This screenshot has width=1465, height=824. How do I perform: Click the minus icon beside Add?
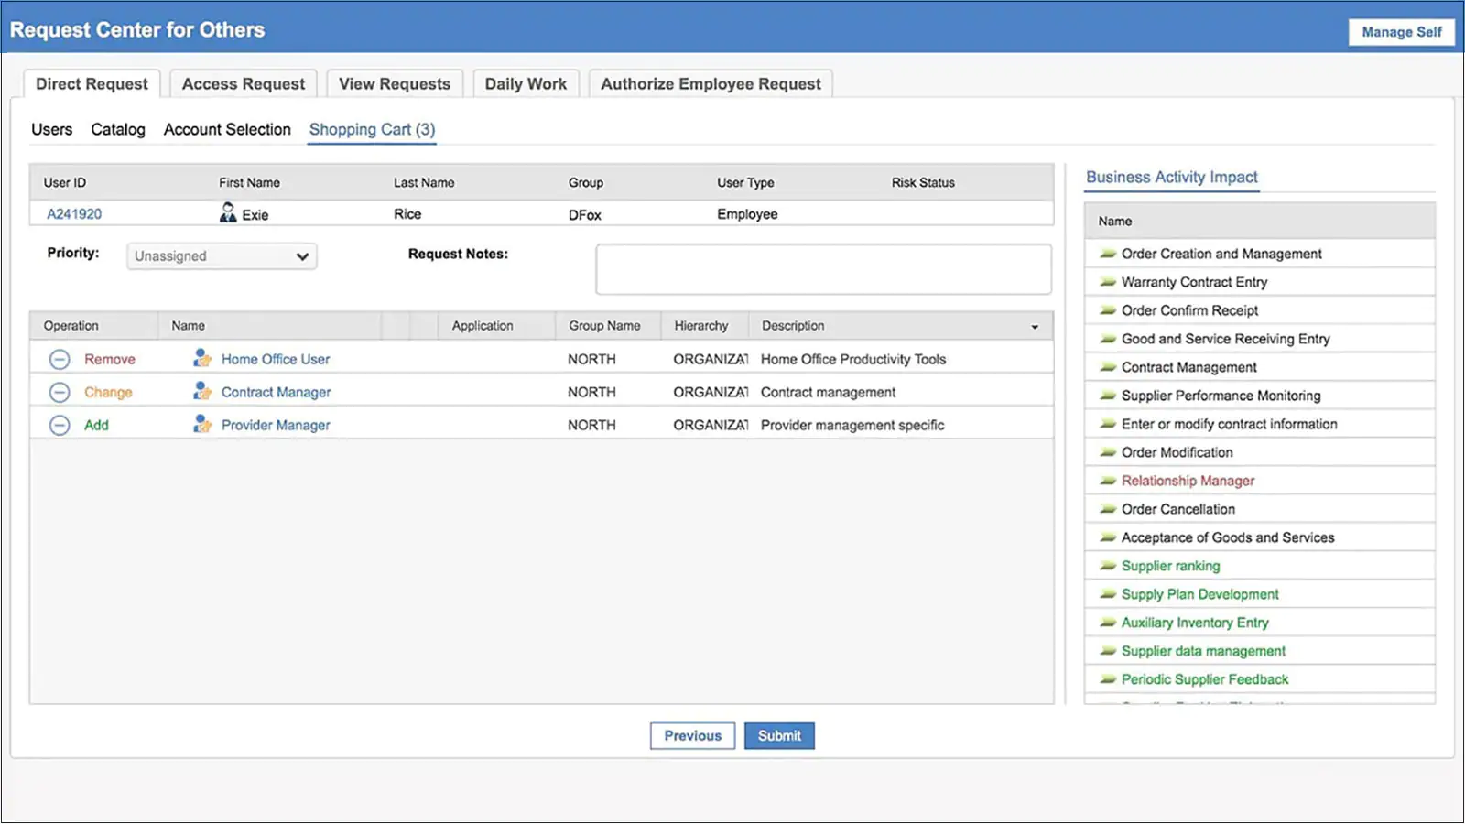coord(60,426)
